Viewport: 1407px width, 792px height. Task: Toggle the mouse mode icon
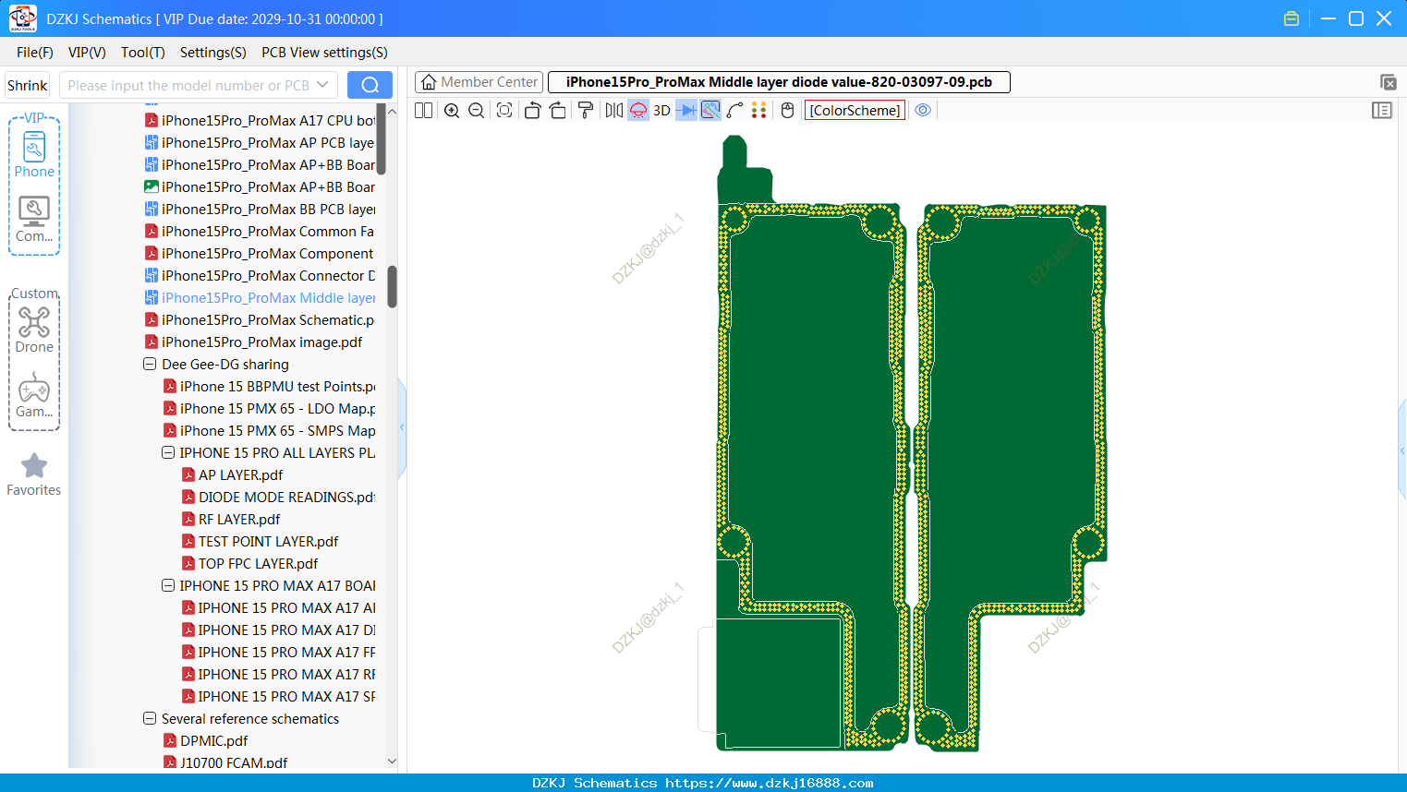point(787,111)
